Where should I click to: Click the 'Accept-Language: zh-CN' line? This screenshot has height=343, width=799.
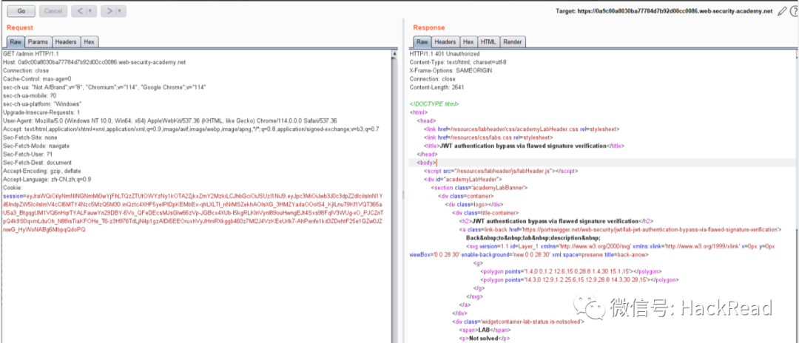tap(47, 179)
